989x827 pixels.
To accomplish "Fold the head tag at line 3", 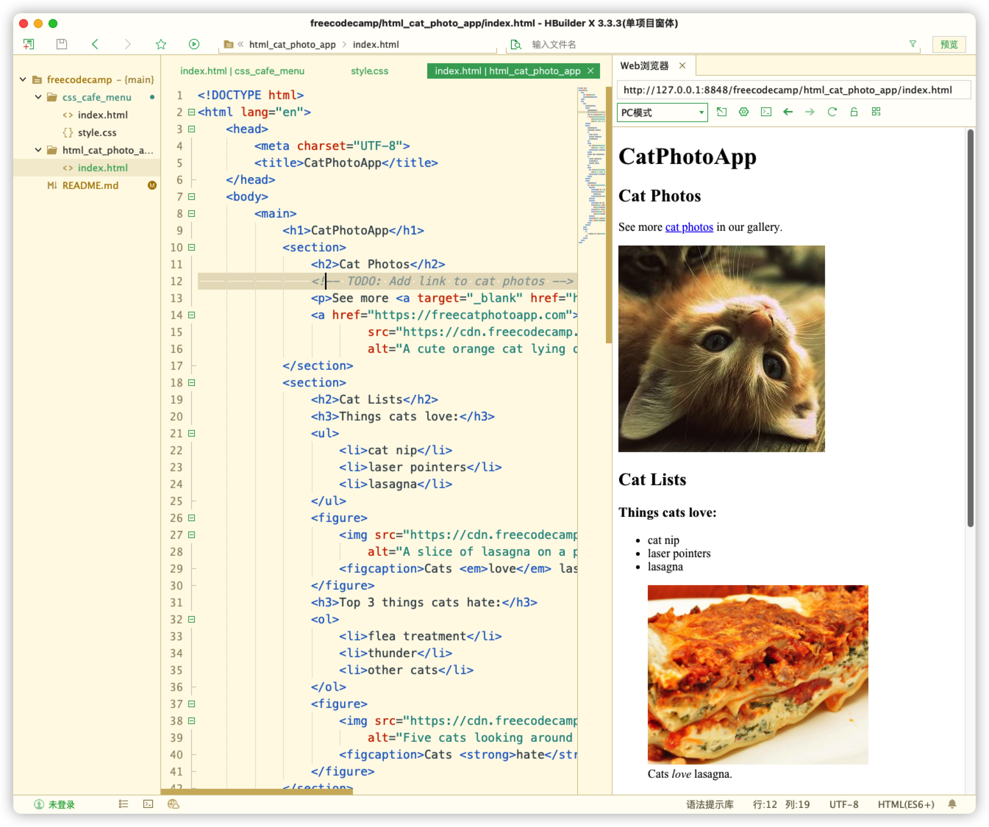I will 191,129.
